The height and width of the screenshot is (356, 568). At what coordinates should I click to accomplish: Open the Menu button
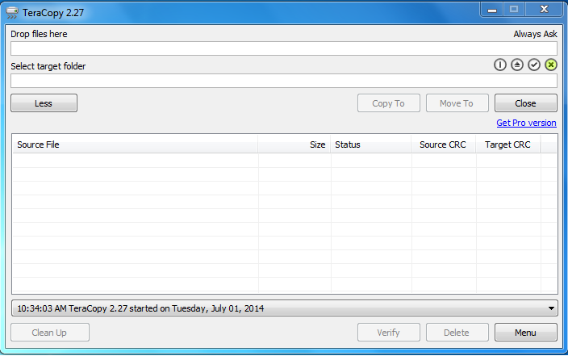click(525, 333)
